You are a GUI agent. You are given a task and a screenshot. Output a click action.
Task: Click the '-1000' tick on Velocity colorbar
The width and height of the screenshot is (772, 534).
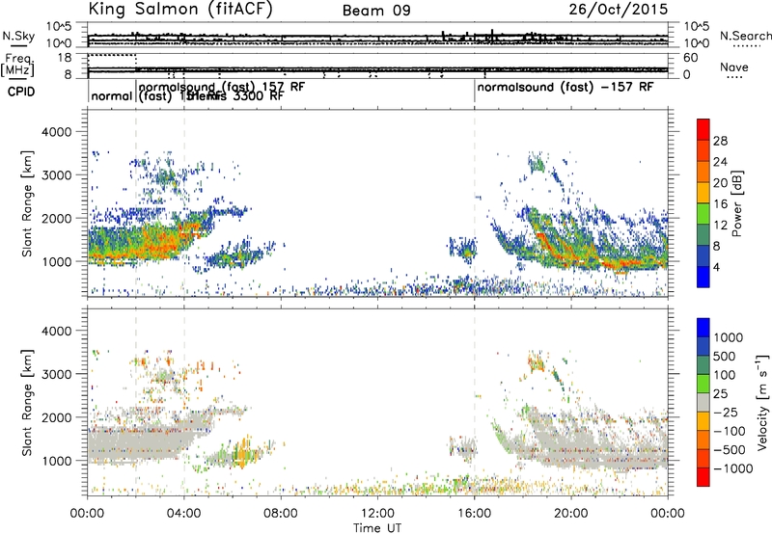pyautogui.click(x=732, y=468)
